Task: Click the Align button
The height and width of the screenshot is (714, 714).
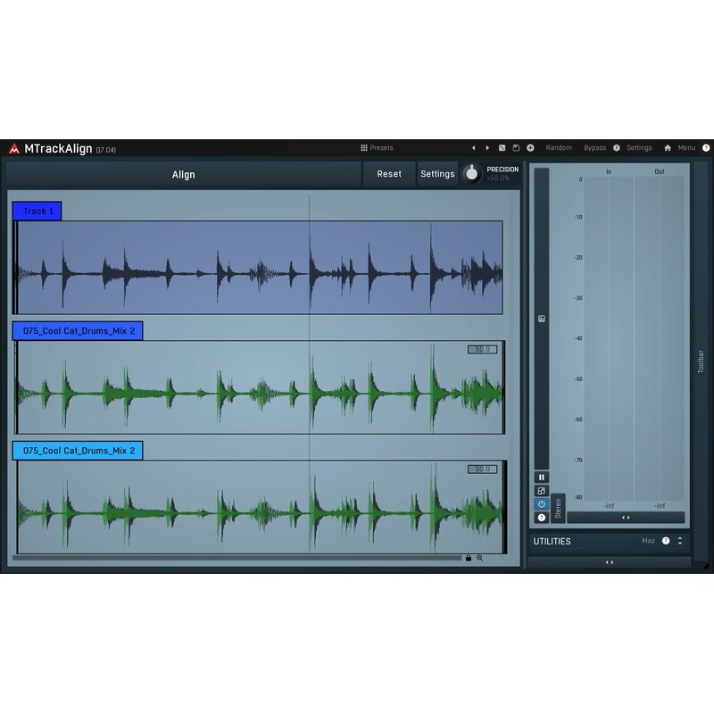Action: (184, 174)
